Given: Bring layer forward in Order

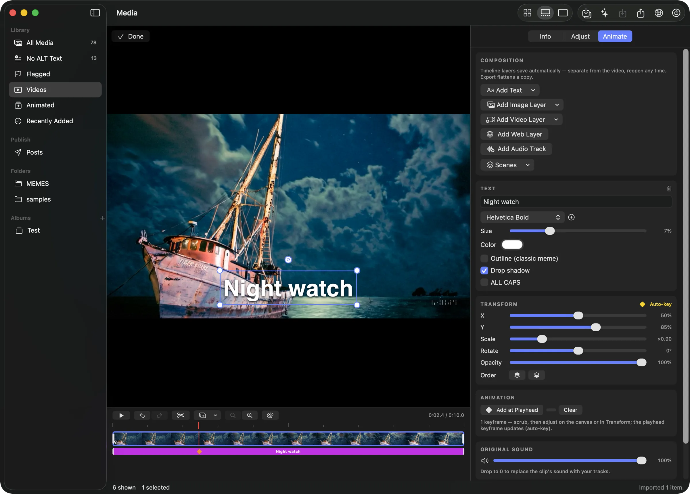Looking at the screenshot, I should [517, 375].
